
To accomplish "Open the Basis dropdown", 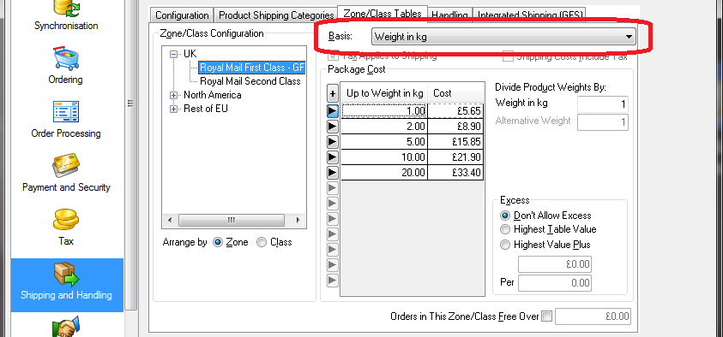I will pyautogui.click(x=503, y=37).
